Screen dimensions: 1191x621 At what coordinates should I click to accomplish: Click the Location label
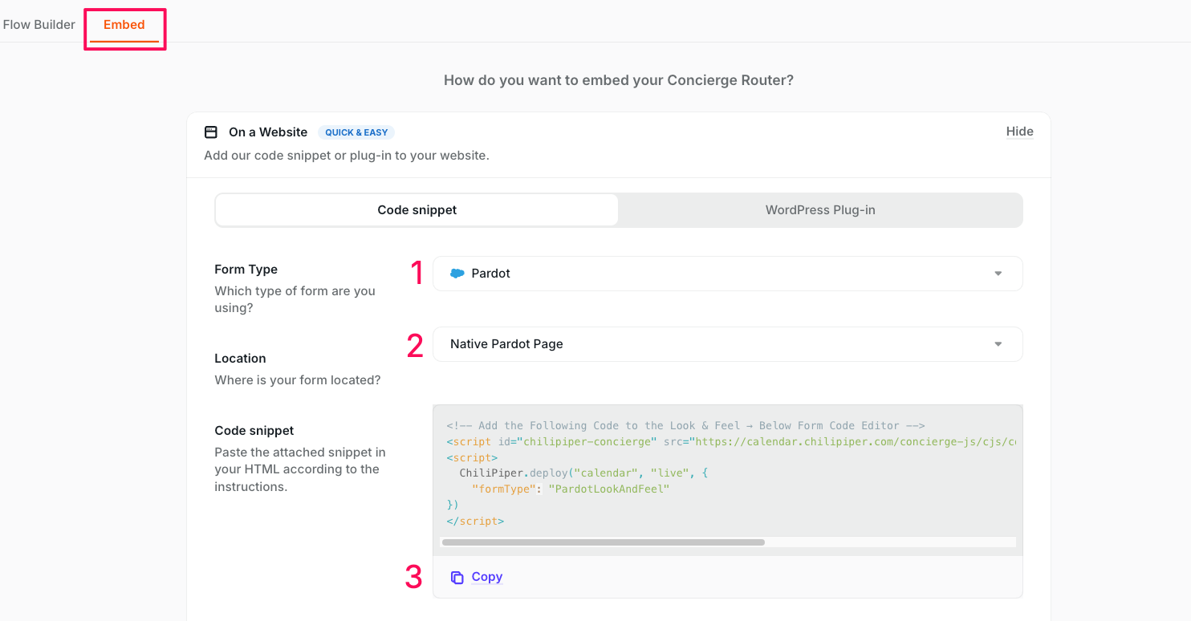pyautogui.click(x=240, y=359)
